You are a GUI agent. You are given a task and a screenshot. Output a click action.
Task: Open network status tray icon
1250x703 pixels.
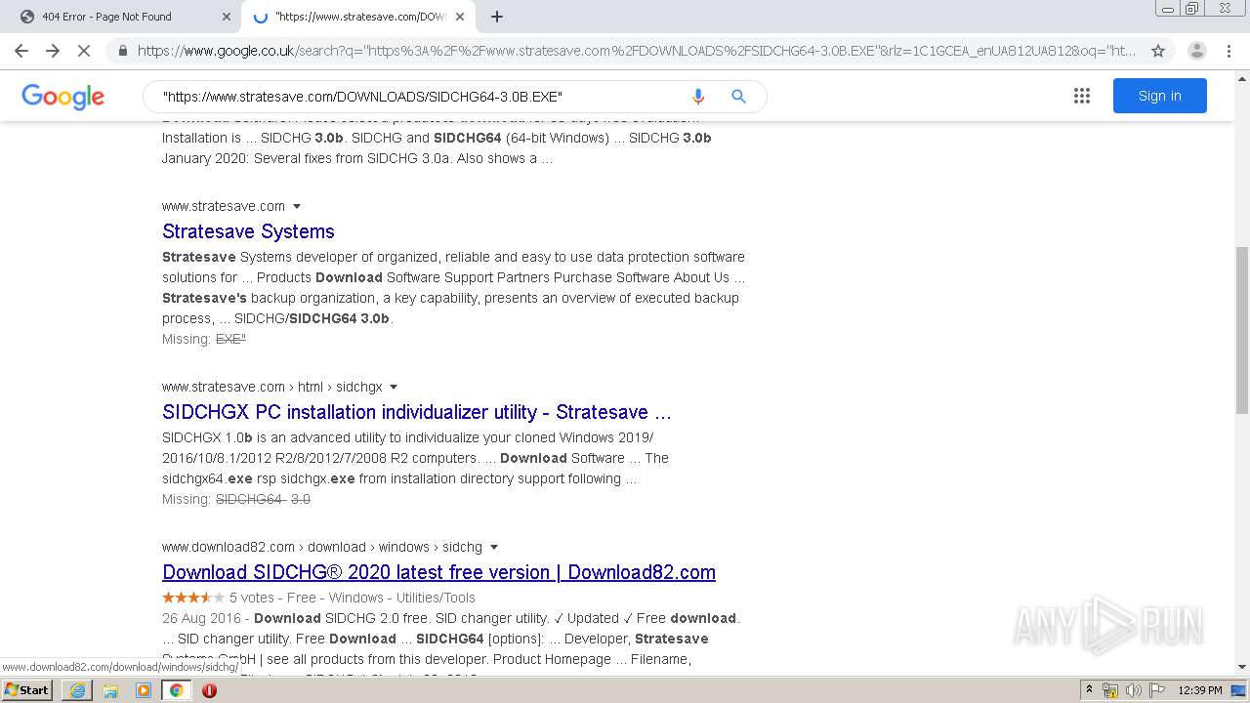pos(1110,690)
